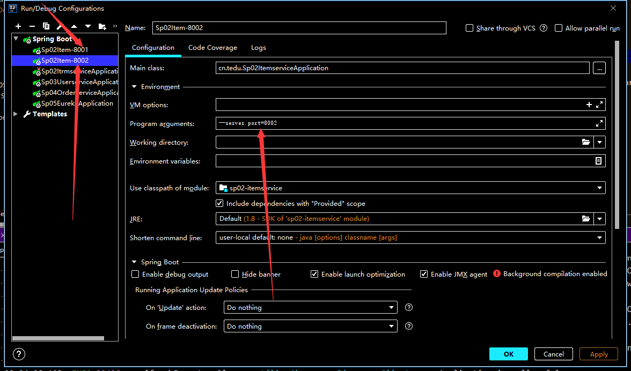This screenshot has height=371, width=631.
Task: Move configuration down with the down arrow
Action: pos(88,26)
